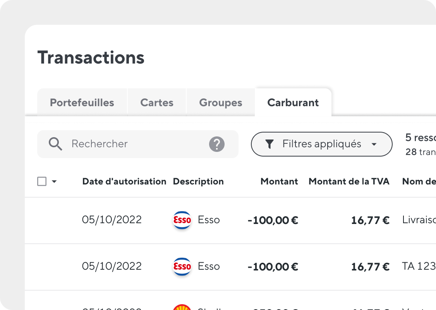Click the search magnifier icon
Viewport: 436px width, 310px height.
pyautogui.click(x=55, y=144)
